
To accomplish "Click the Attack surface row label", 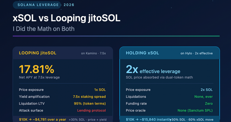I will pyautogui.click(x=31, y=110).
